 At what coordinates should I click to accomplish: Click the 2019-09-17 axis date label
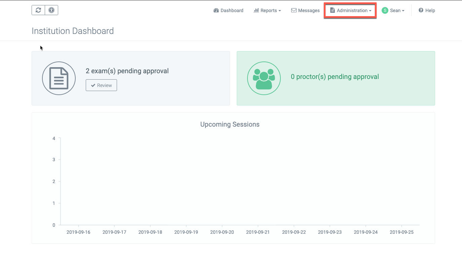[114, 232]
